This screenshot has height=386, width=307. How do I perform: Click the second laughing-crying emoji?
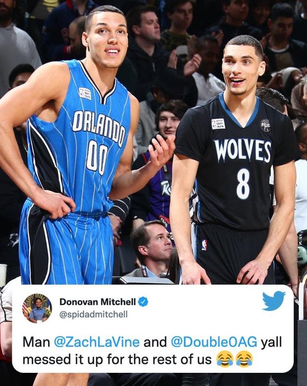click(x=244, y=360)
